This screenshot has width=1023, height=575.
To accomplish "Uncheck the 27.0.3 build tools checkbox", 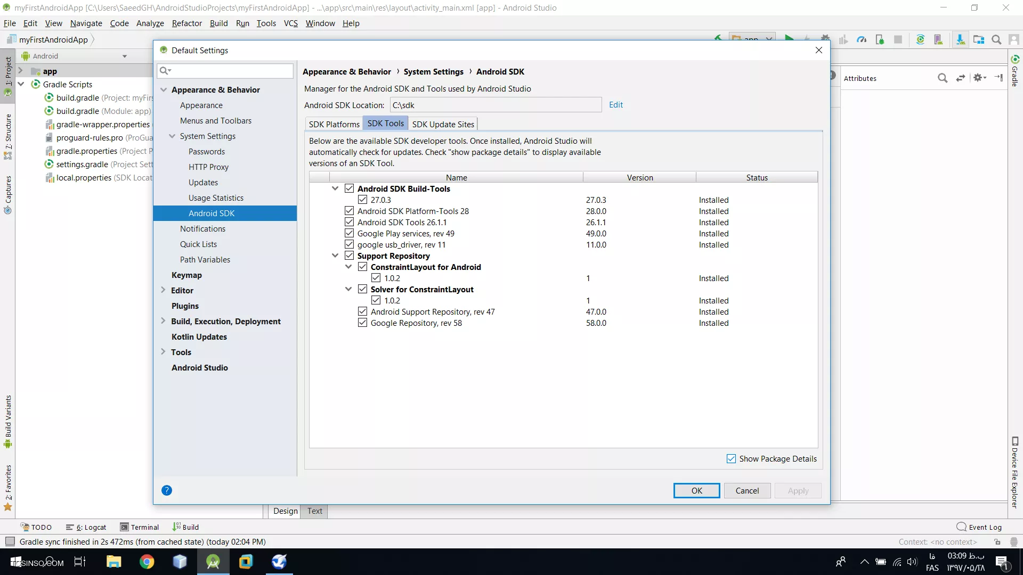I will point(362,200).
